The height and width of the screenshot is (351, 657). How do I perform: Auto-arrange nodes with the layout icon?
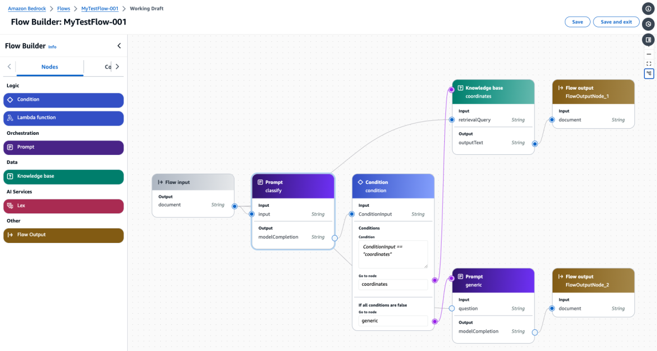(x=649, y=73)
